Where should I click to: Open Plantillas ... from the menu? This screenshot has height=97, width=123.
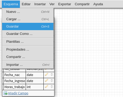[x=28, y=42]
